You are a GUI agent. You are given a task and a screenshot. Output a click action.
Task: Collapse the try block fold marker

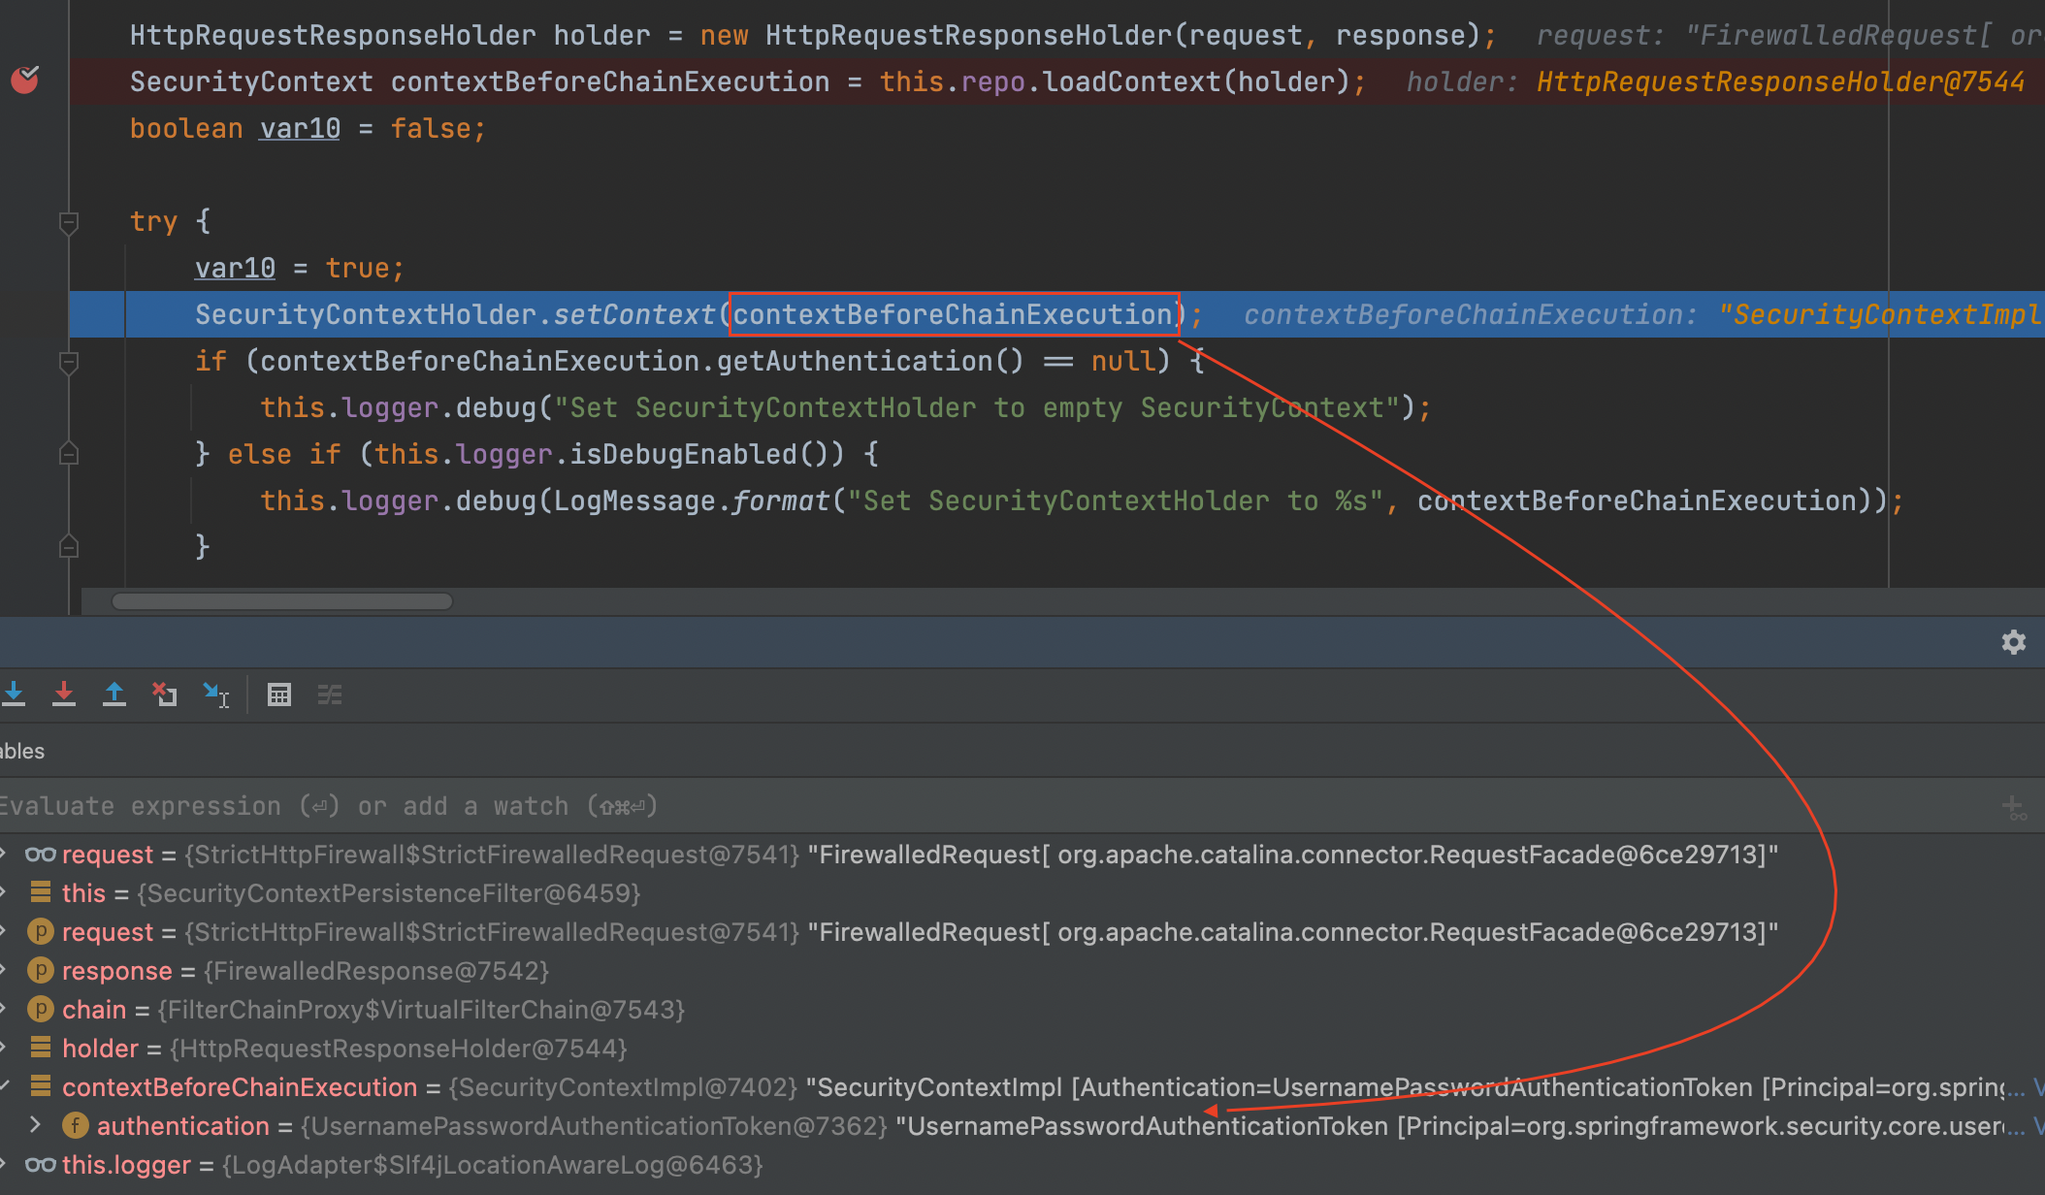(x=69, y=222)
